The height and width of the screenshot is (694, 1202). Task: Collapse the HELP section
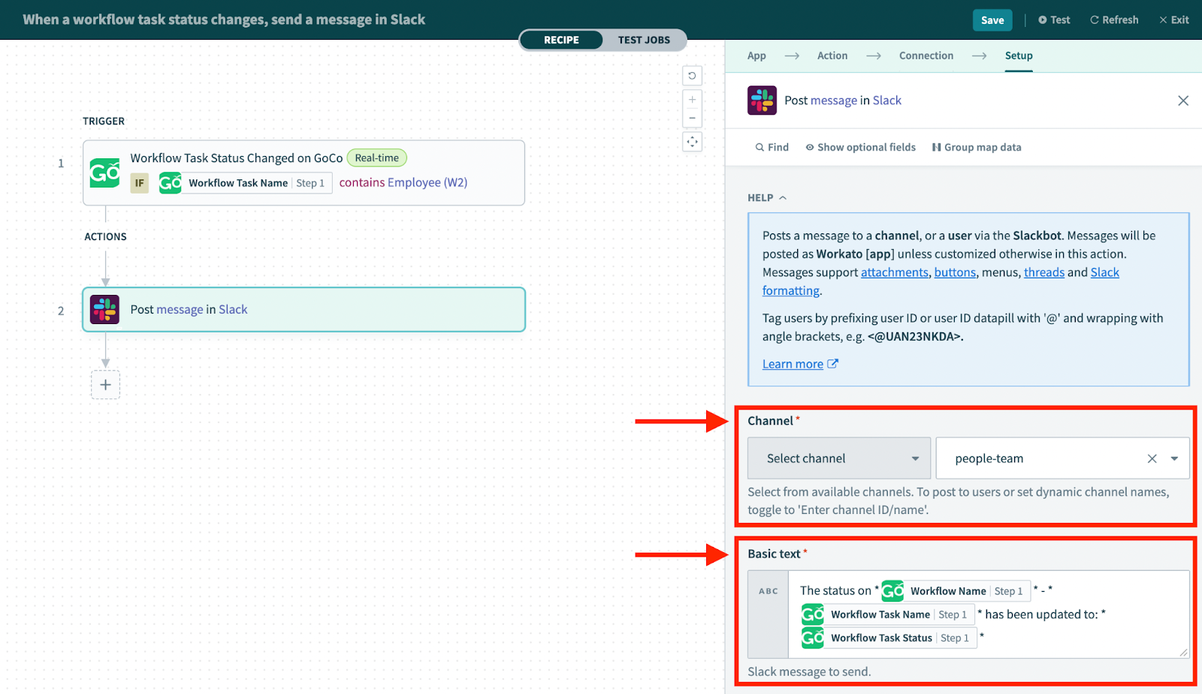pyautogui.click(x=767, y=198)
